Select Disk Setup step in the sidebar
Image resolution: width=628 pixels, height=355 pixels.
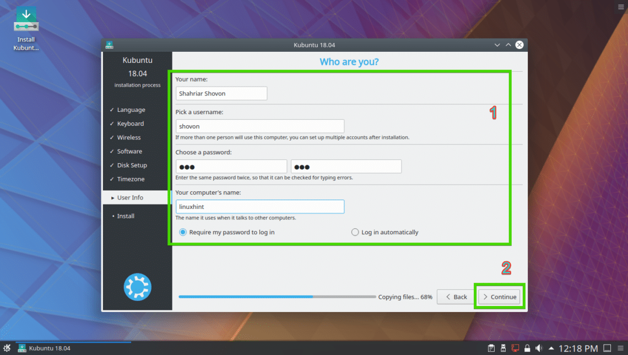132,165
